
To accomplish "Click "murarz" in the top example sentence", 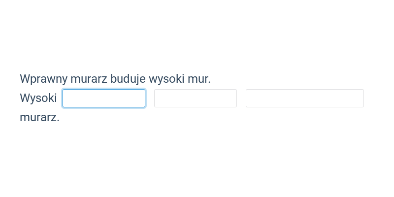I will [89, 79].
